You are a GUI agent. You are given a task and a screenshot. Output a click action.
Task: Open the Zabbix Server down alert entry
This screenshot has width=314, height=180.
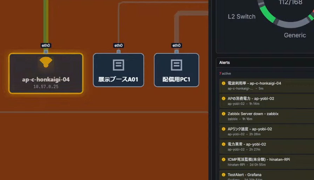pos(253,114)
